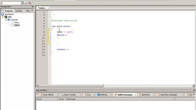This screenshot has height=110, width=196.
Task: Select the Workspace tree node label
Action: coord(9,14)
